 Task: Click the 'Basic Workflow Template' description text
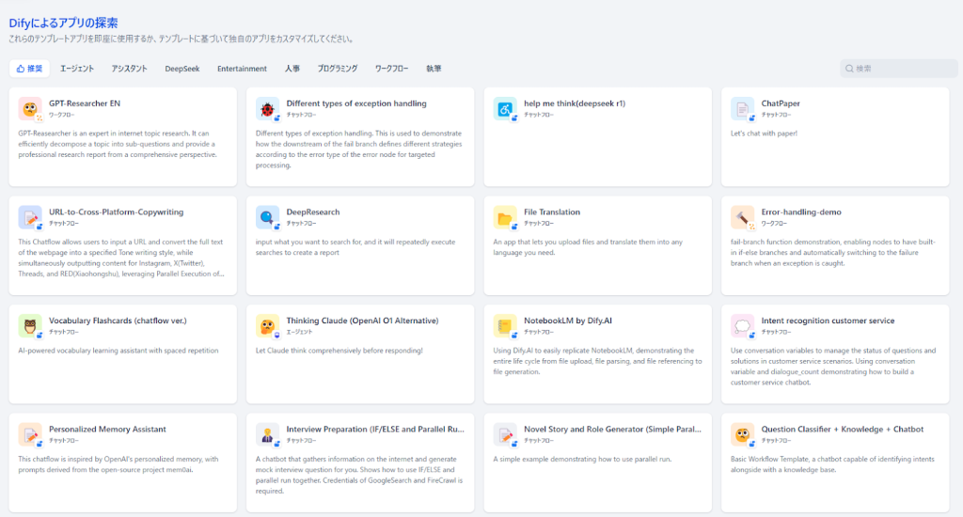coord(832,464)
